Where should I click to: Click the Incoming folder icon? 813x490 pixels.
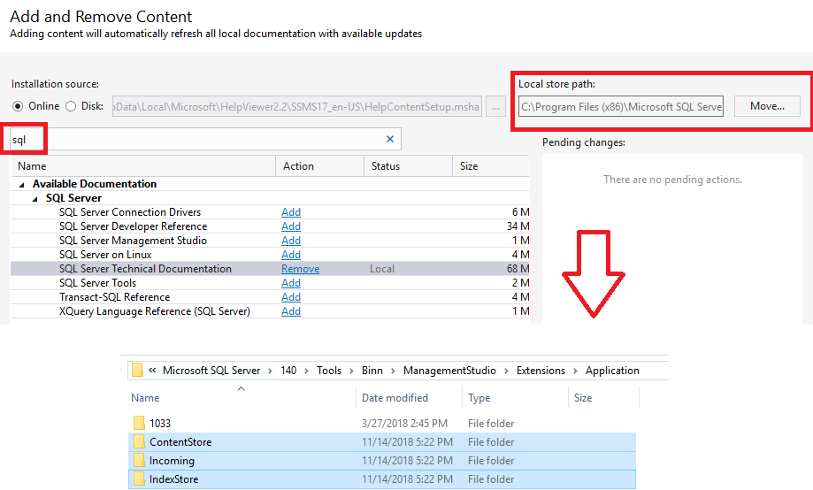click(x=139, y=461)
